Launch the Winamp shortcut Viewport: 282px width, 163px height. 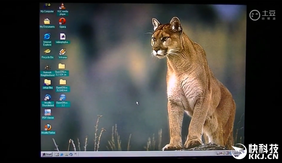click(x=63, y=52)
